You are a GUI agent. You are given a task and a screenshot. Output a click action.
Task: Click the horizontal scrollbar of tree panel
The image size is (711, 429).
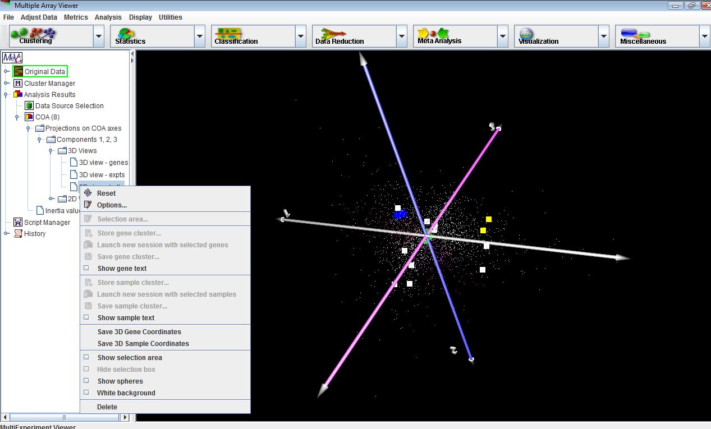click(x=64, y=417)
